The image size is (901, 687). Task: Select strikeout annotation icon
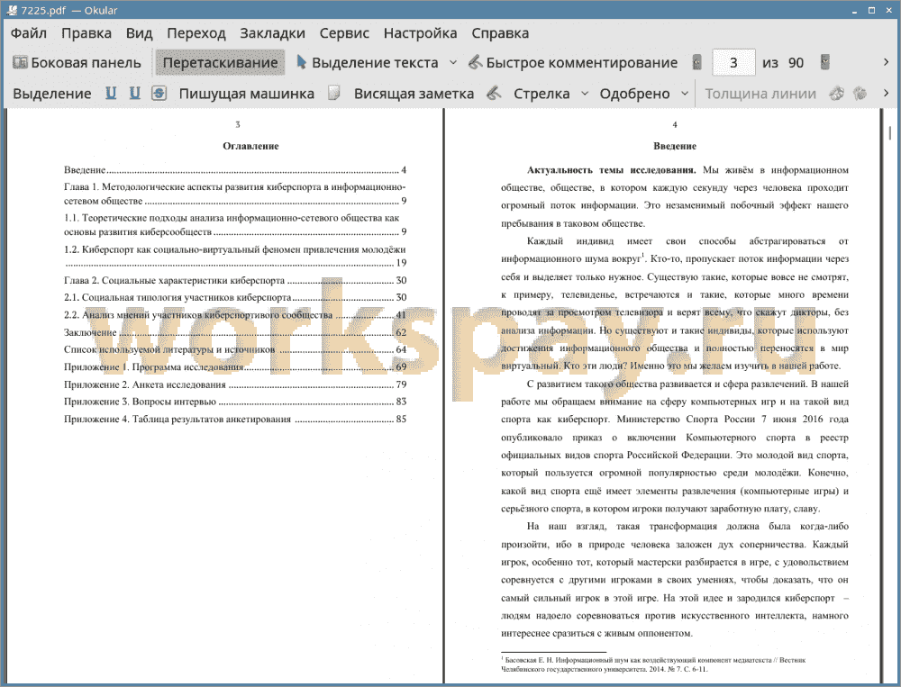[159, 93]
